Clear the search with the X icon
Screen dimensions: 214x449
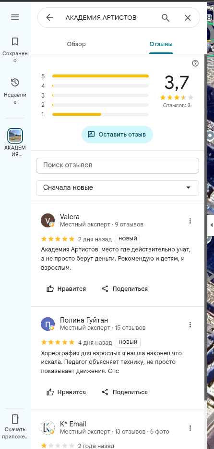tap(188, 18)
